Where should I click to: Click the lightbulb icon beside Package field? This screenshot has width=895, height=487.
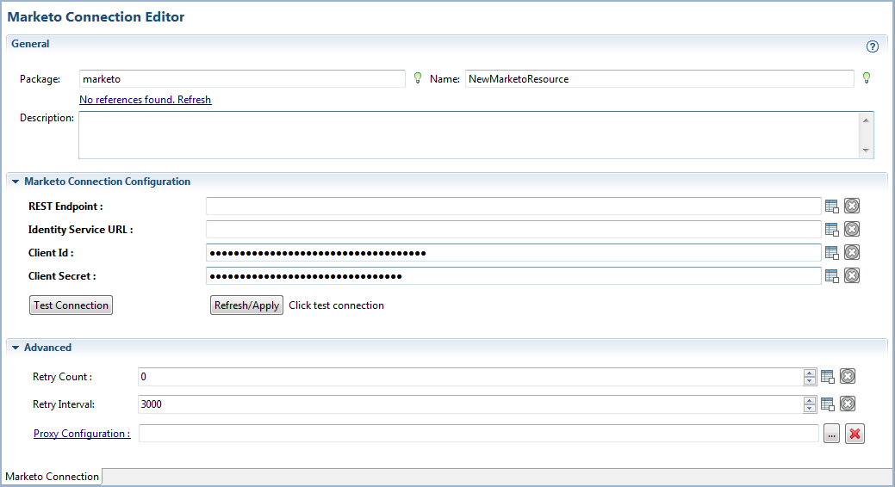tap(418, 78)
